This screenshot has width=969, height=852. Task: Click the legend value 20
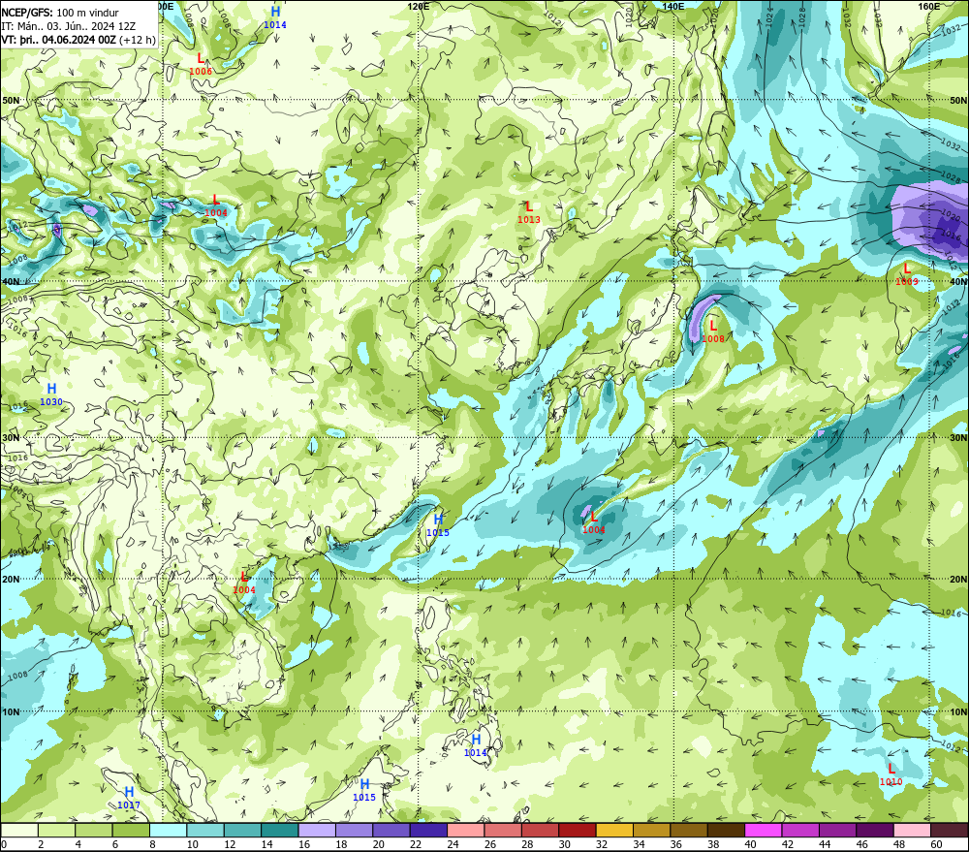pyautogui.click(x=378, y=844)
